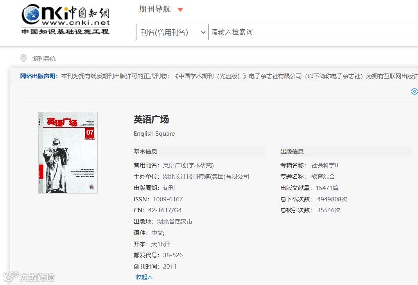Select the ISSN value 1009-6167
The width and height of the screenshot is (418, 285).
[x=168, y=199]
